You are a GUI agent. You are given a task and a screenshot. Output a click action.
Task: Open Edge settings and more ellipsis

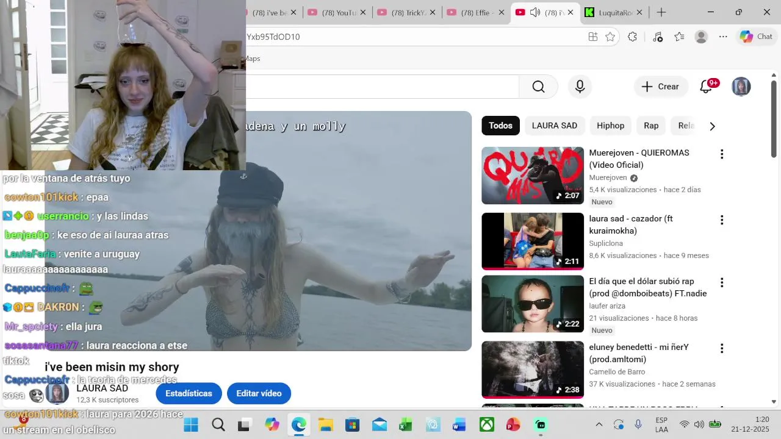tap(723, 37)
